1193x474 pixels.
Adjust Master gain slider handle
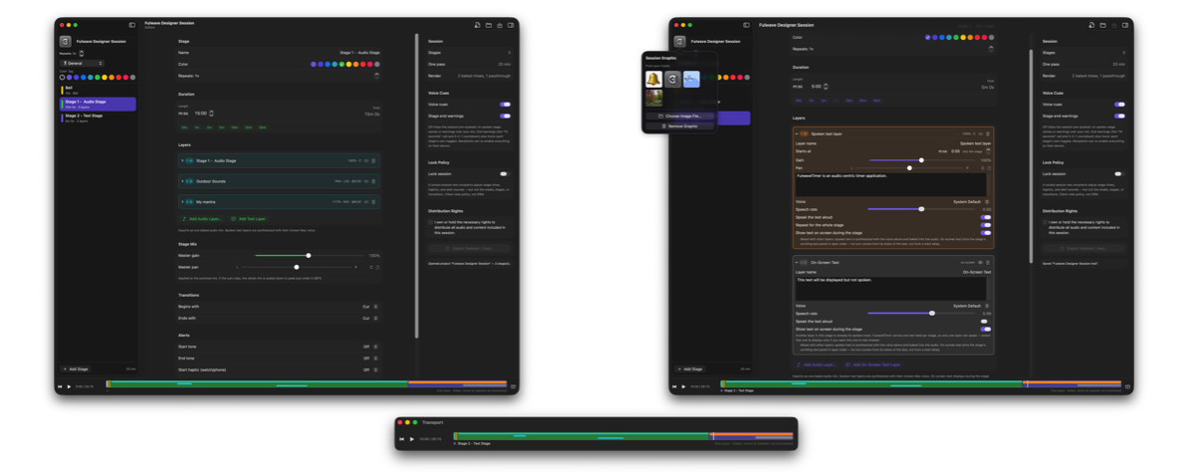[308, 256]
